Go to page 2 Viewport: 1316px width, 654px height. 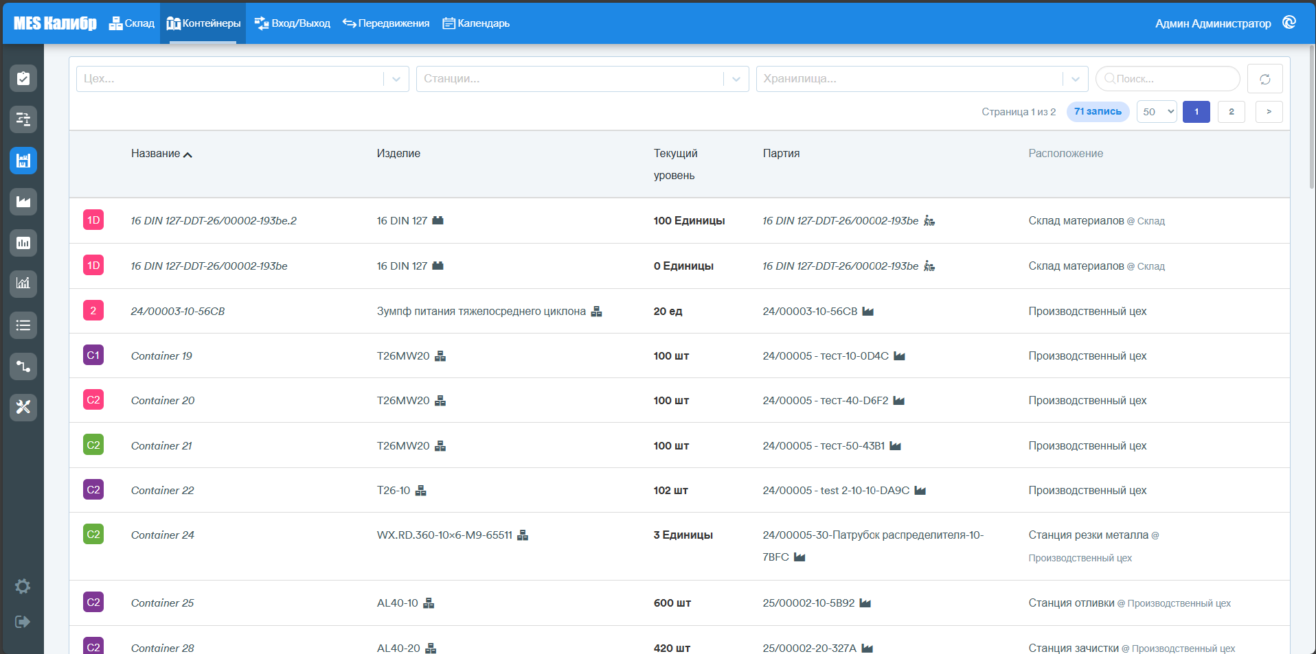(x=1232, y=112)
